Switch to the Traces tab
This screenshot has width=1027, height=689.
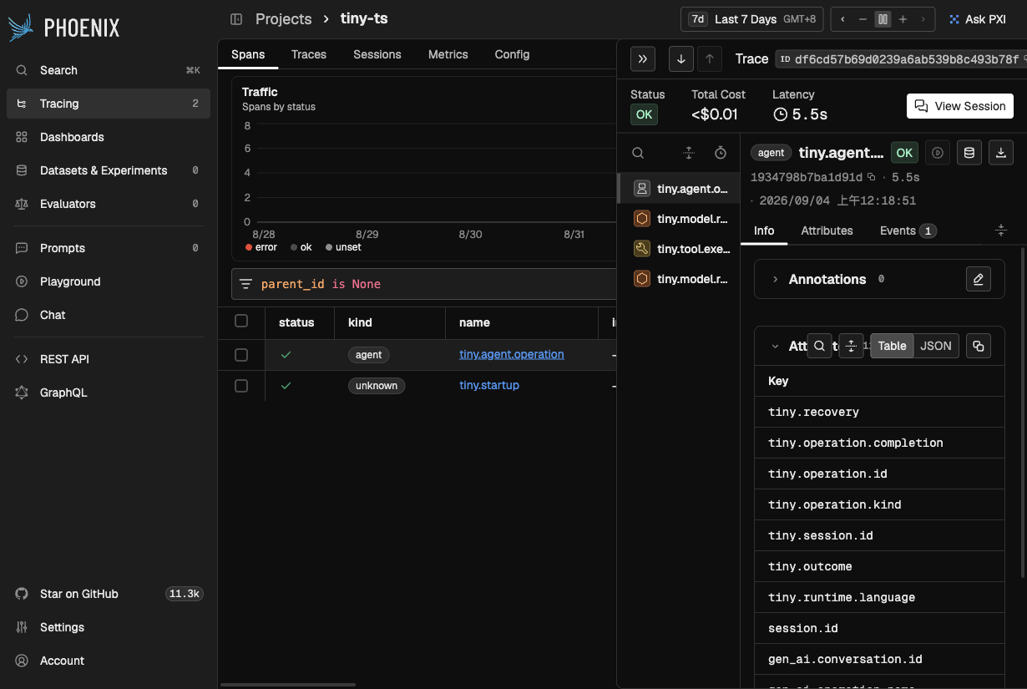coord(309,54)
